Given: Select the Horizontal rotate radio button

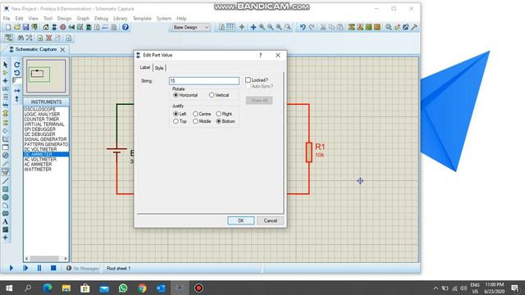Looking at the screenshot, I should [176, 95].
